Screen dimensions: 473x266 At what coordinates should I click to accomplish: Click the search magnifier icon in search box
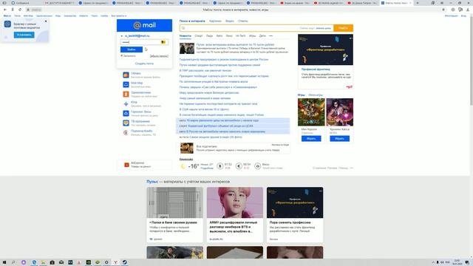pyautogui.click(x=183, y=28)
